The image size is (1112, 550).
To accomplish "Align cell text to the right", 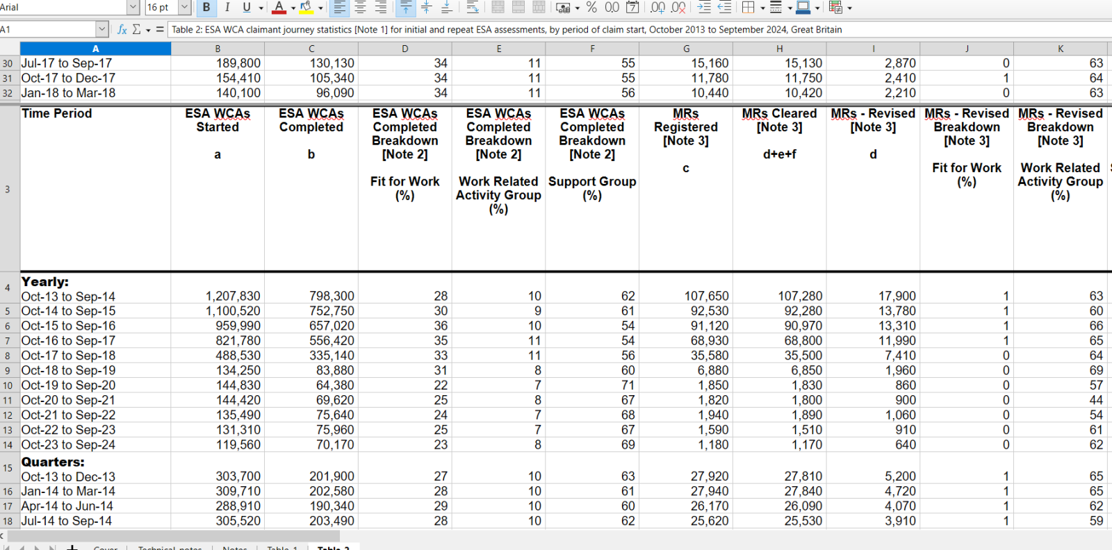I will point(380,8).
